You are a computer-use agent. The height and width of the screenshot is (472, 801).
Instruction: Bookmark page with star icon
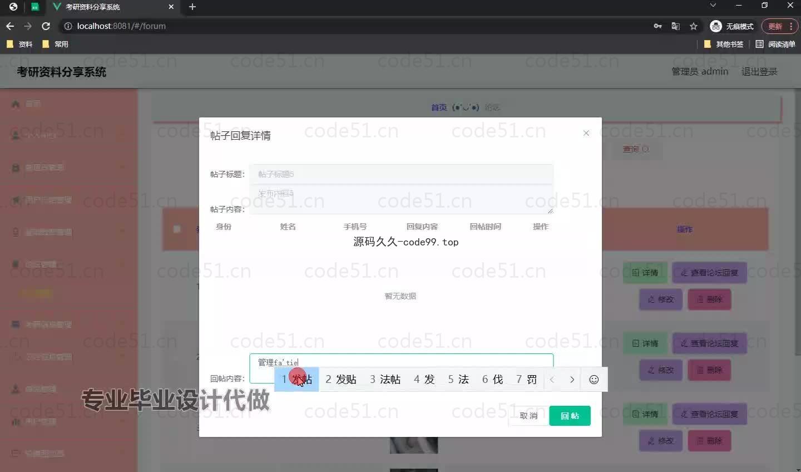[693, 26]
